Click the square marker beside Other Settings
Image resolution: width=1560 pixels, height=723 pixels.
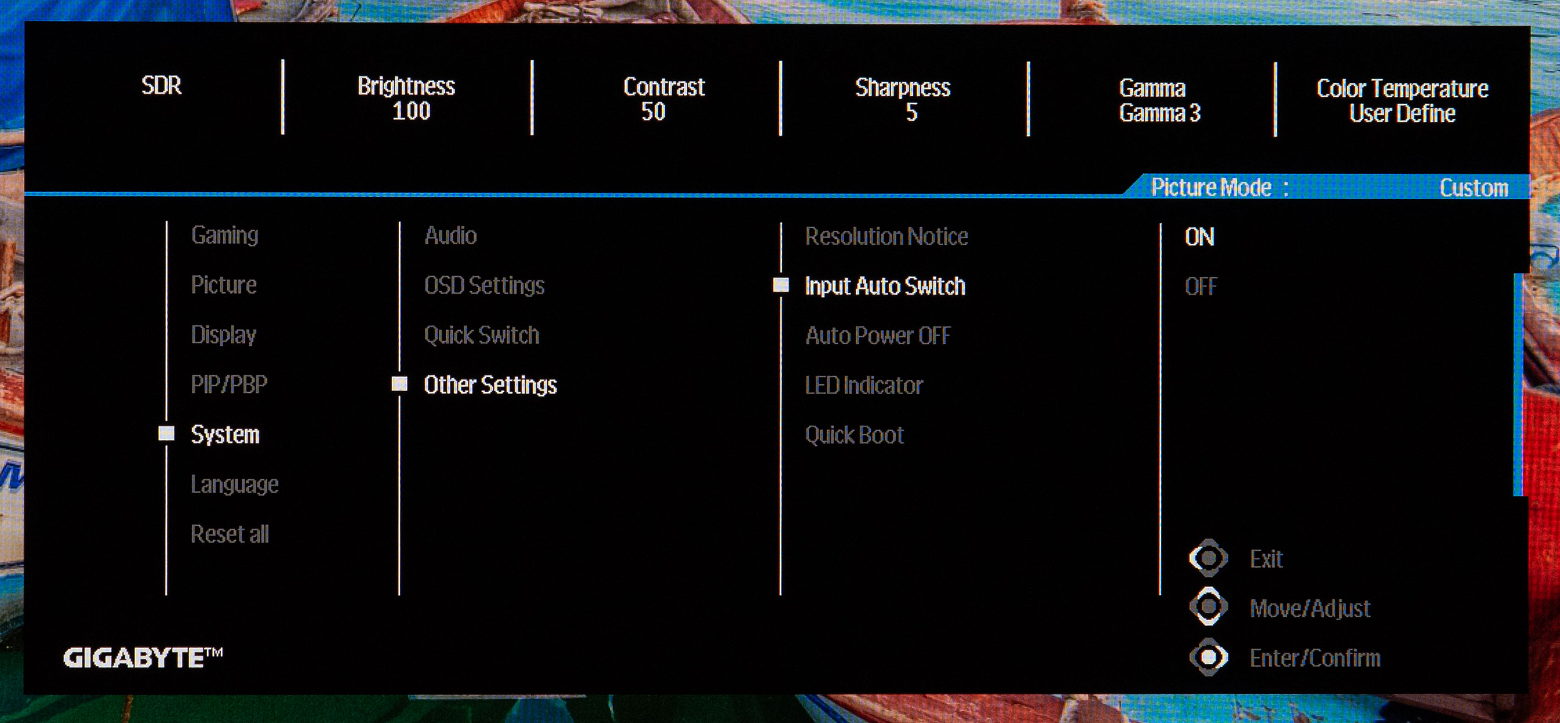pos(400,384)
